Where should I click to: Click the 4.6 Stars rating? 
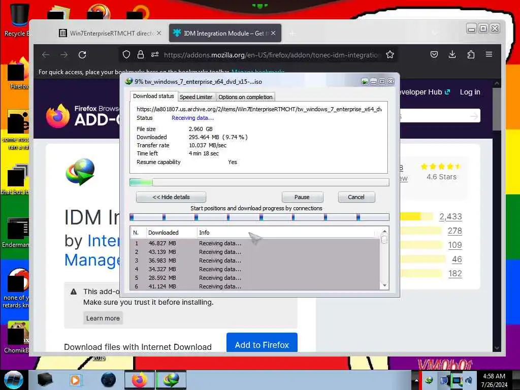[441, 177]
